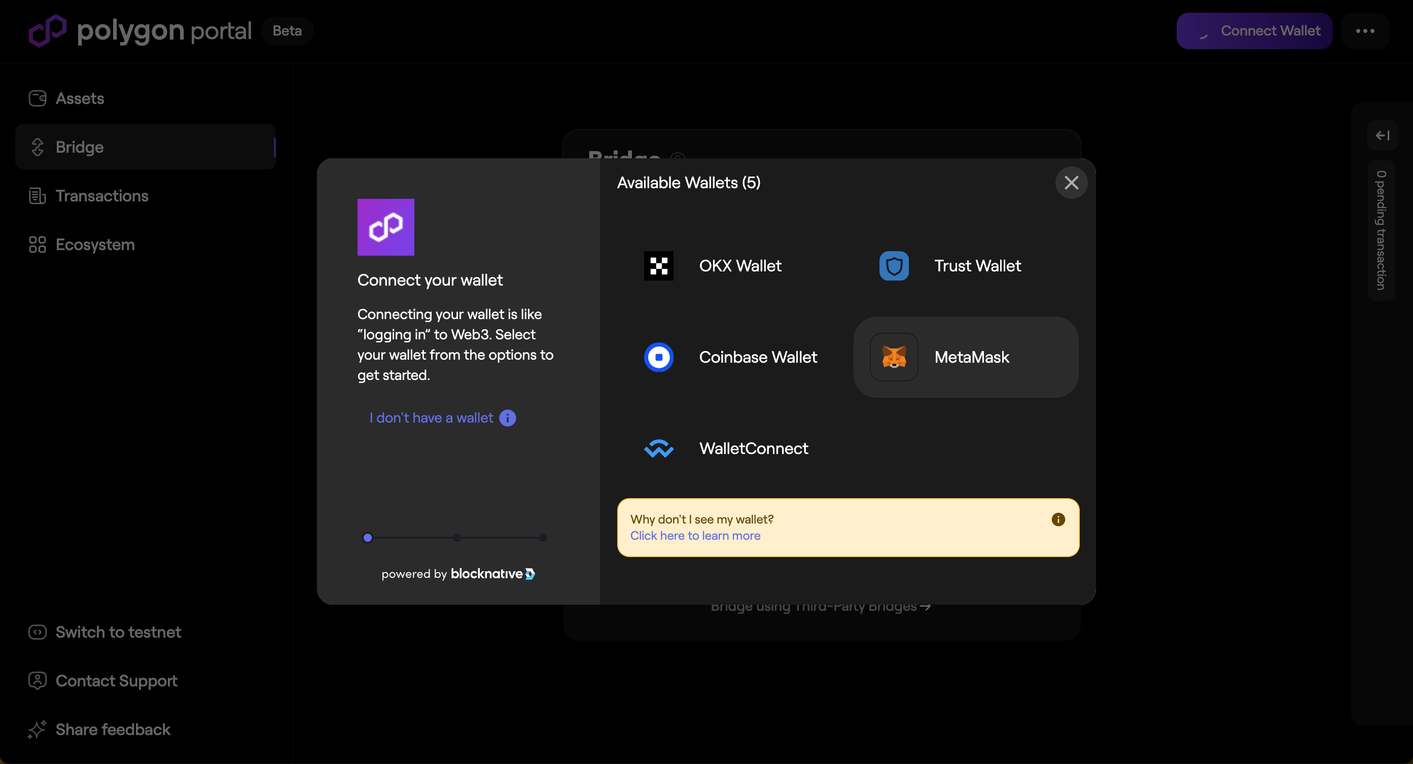Open the three-dots more menu
This screenshot has width=1413, height=764.
1364,31
